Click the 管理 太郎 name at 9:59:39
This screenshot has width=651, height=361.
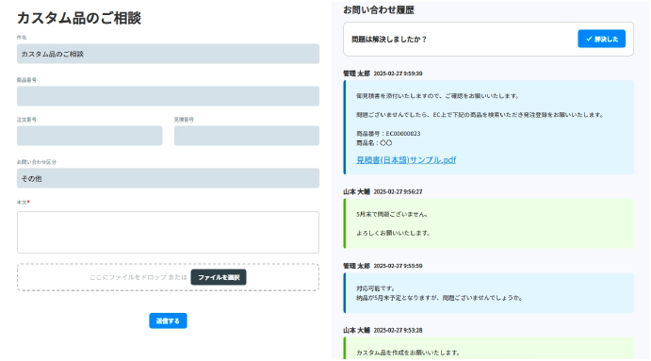point(356,74)
